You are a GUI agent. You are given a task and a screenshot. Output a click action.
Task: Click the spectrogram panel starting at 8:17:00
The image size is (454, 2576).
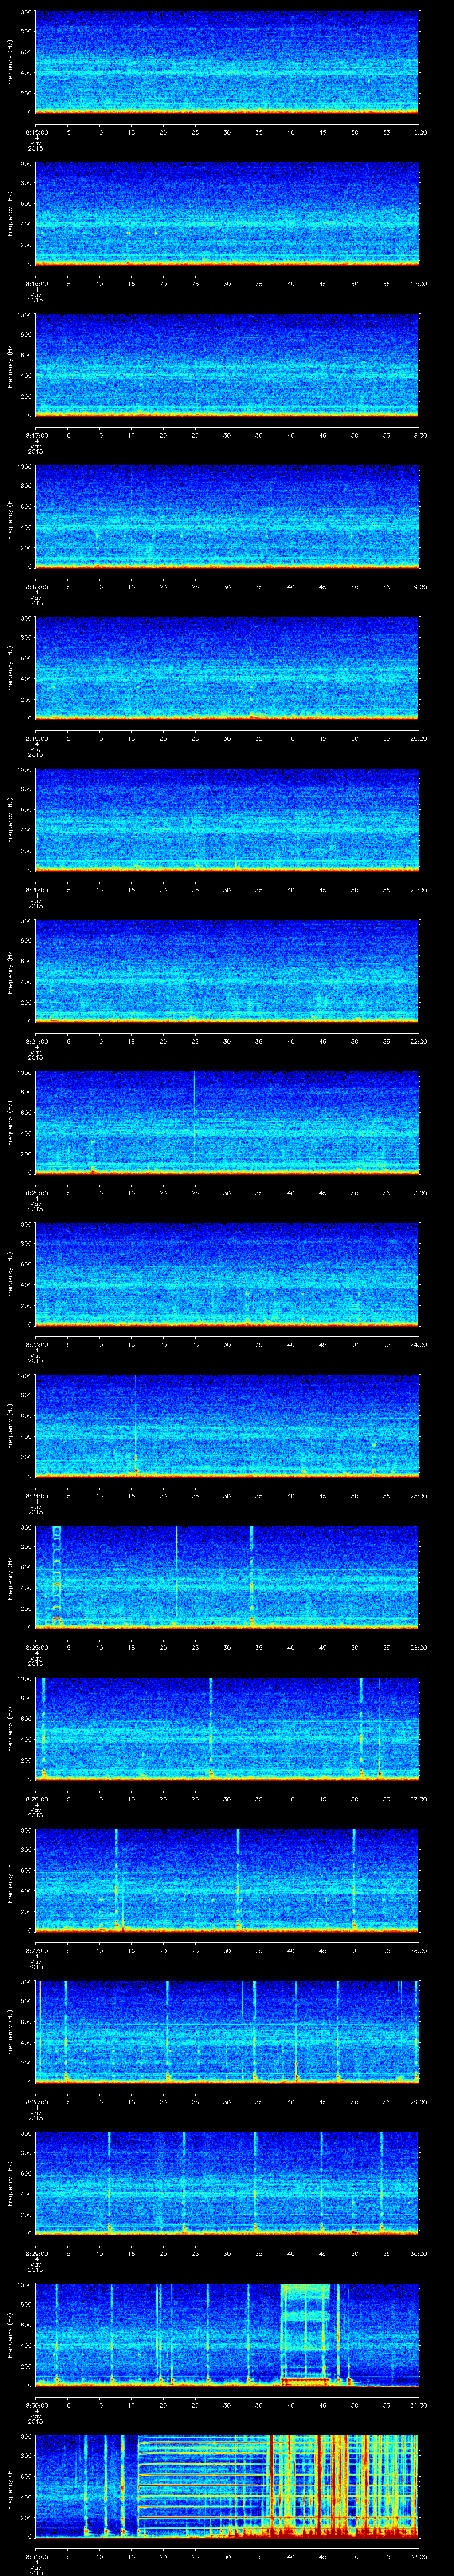click(227, 365)
